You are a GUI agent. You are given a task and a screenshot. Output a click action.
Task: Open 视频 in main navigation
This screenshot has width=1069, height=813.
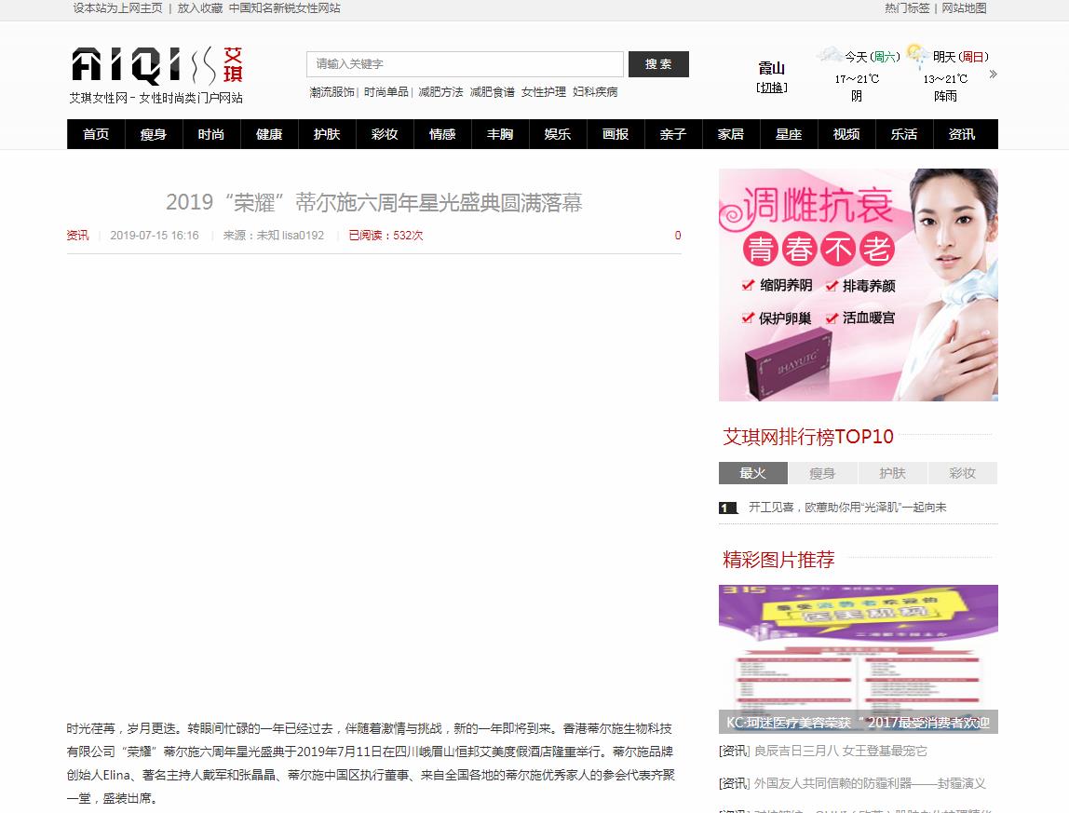tap(846, 134)
